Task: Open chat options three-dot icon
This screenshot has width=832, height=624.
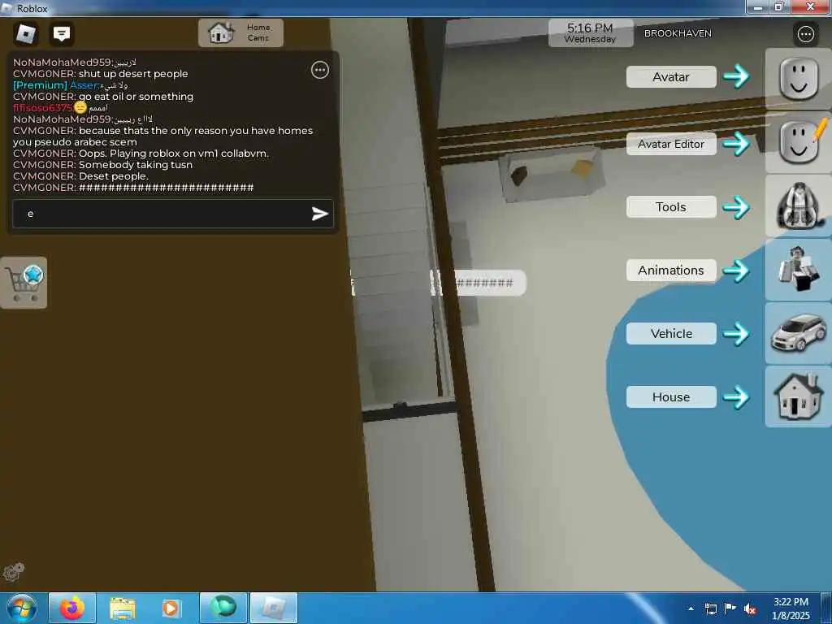Action: tap(320, 70)
